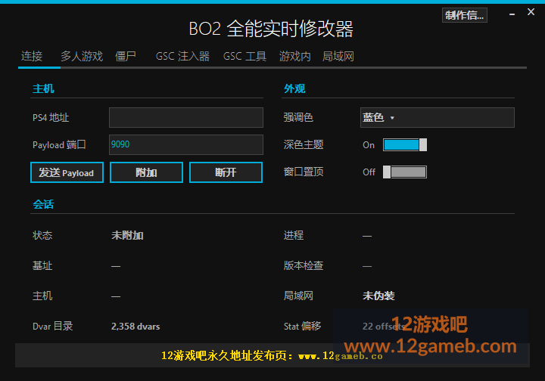This screenshot has height=381, width=545.
Task: Open the 僵尸 tab
Action: (x=126, y=56)
